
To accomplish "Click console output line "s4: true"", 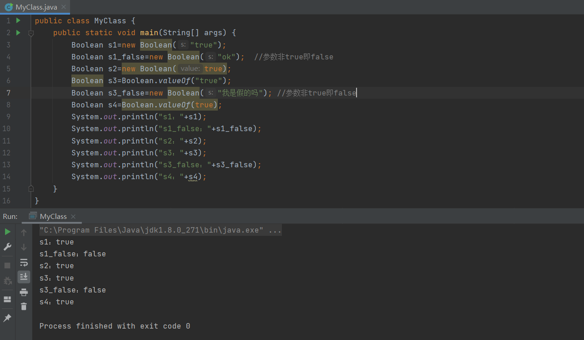I will tap(57, 302).
